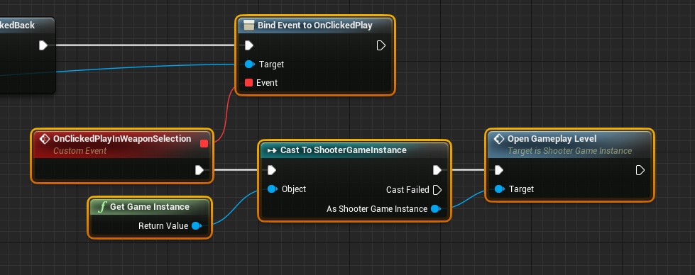
Task: Click input exec pin of Open Gameplay Level
Action: [498, 170]
